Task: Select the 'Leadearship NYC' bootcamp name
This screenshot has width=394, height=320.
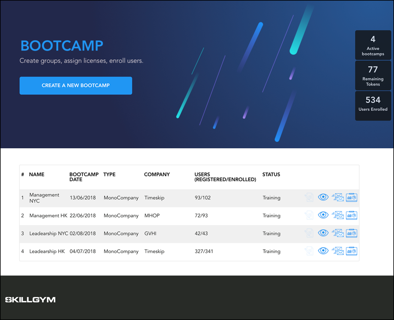Action: tap(49, 233)
